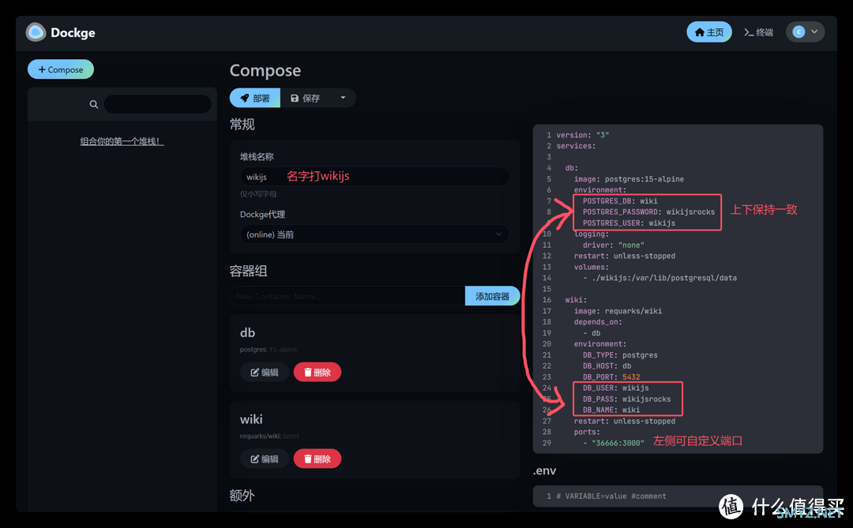853x528 pixels.
Task: Open the Dockge home title link
Action: [73, 32]
